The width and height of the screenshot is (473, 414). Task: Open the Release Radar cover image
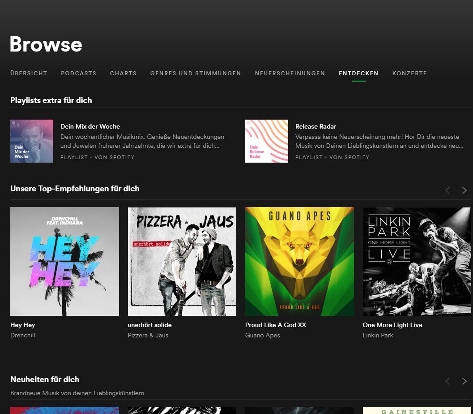tap(267, 141)
